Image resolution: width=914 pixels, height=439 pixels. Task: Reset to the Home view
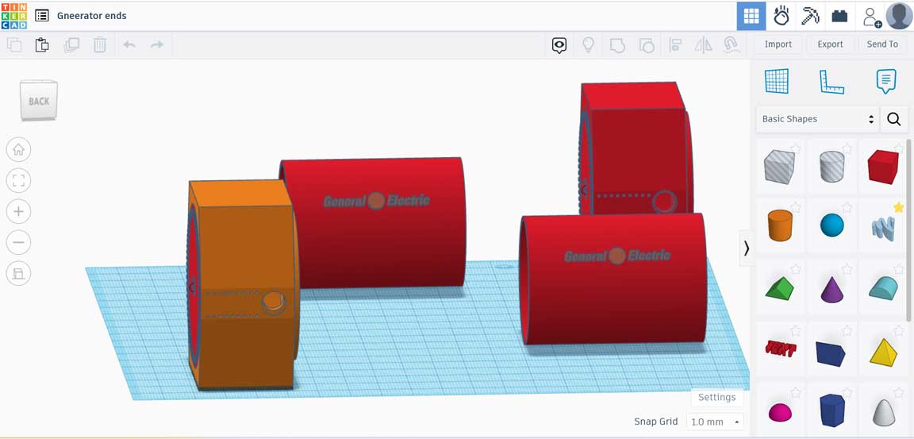(x=19, y=150)
